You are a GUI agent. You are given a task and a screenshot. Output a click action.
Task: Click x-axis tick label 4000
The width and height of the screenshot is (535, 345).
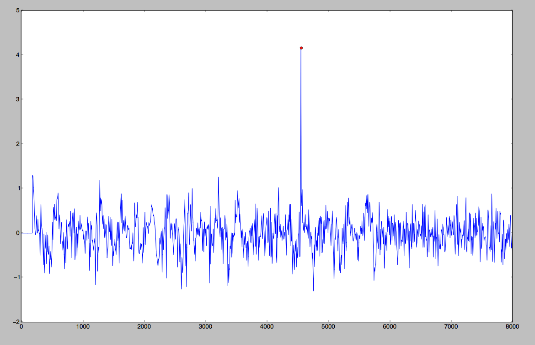pos(267,327)
